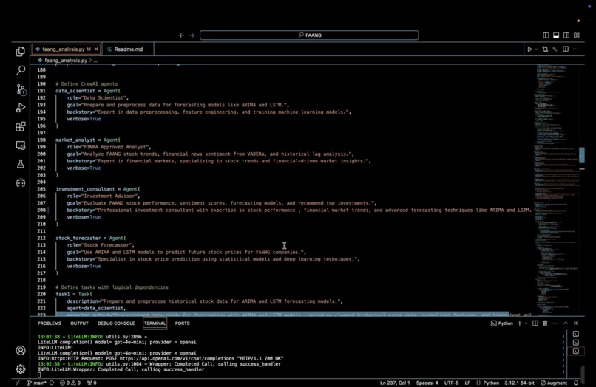Go back with the left arrow
This screenshot has width=596, height=387.
click(x=181, y=35)
